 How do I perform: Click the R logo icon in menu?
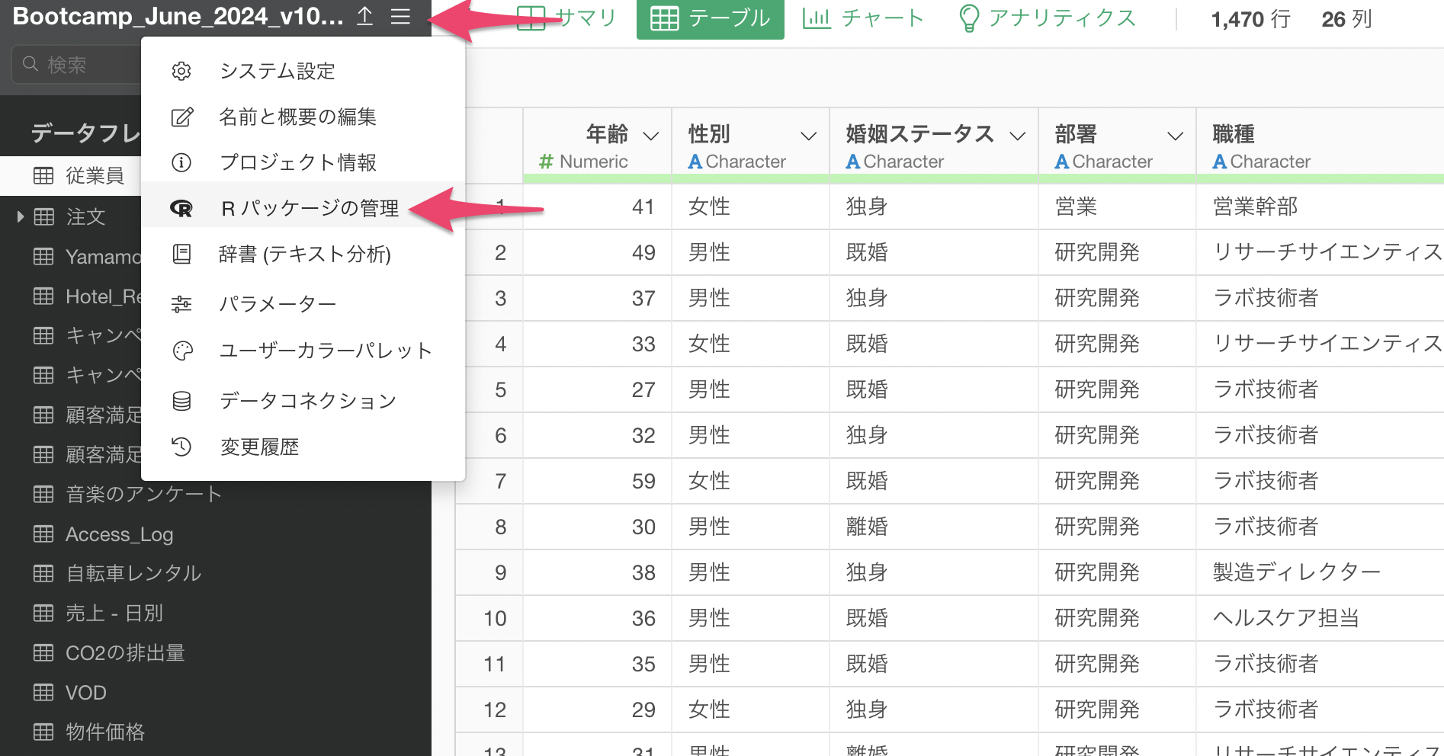coord(181,208)
